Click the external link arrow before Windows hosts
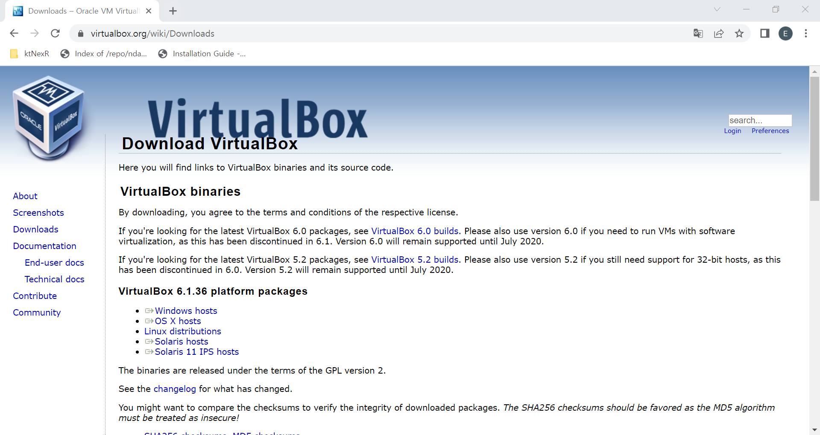Screen dimensions: 820x435 (x=149, y=311)
